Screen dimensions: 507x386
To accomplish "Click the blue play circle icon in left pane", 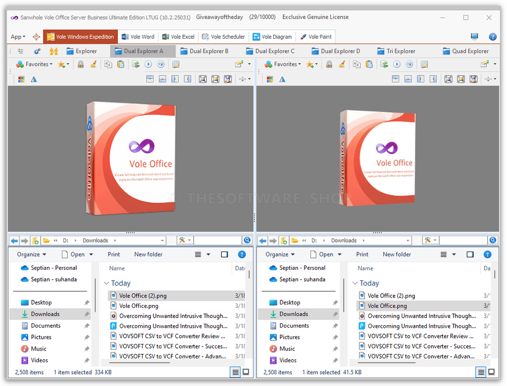I will pos(148,64).
